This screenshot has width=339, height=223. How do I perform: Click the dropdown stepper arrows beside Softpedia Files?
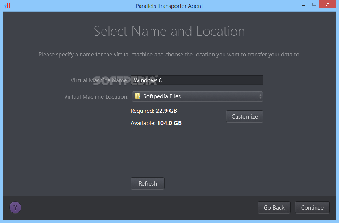point(260,96)
